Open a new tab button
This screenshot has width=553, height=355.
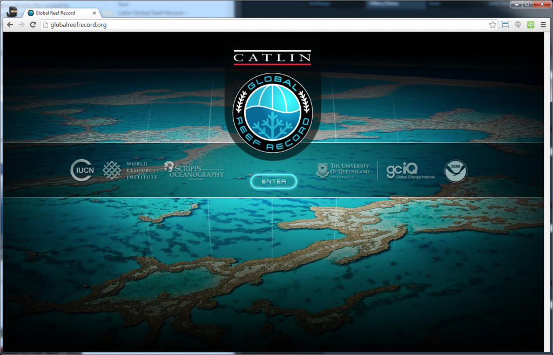pyautogui.click(x=107, y=13)
